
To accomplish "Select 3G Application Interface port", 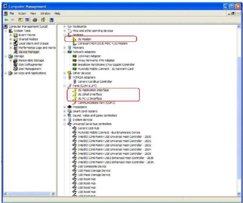I will click(x=93, y=90).
